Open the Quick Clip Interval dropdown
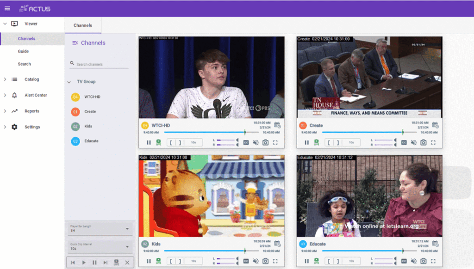This screenshot has width=474, height=269. 100,247
